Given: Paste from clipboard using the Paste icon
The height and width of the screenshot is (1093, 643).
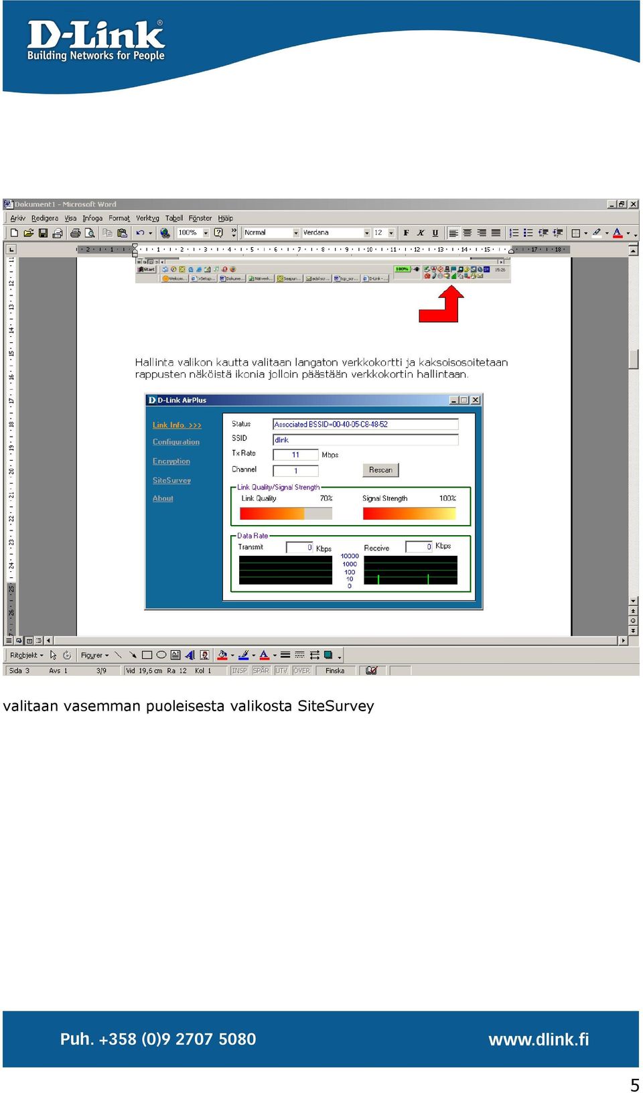Looking at the screenshot, I should click(122, 233).
